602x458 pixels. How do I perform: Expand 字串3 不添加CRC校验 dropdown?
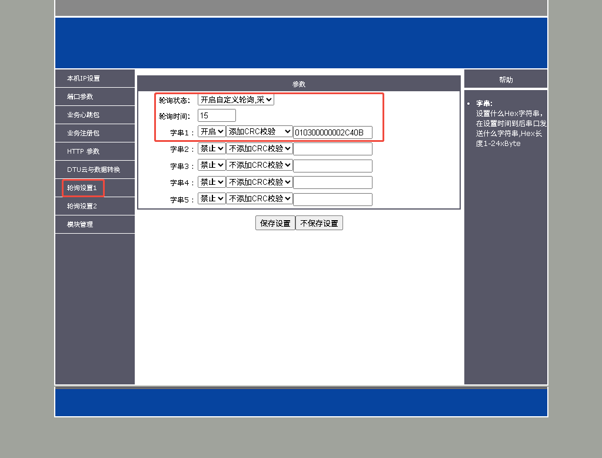[259, 165]
